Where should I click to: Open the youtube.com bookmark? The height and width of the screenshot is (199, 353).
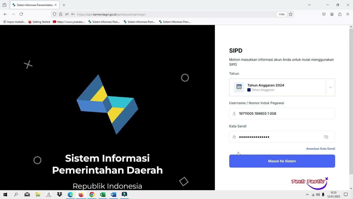point(69,22)
